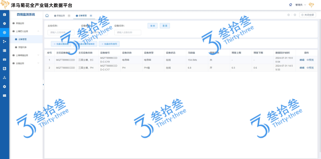Close the 设备管理 tab with its X

(x=91, y=15)
